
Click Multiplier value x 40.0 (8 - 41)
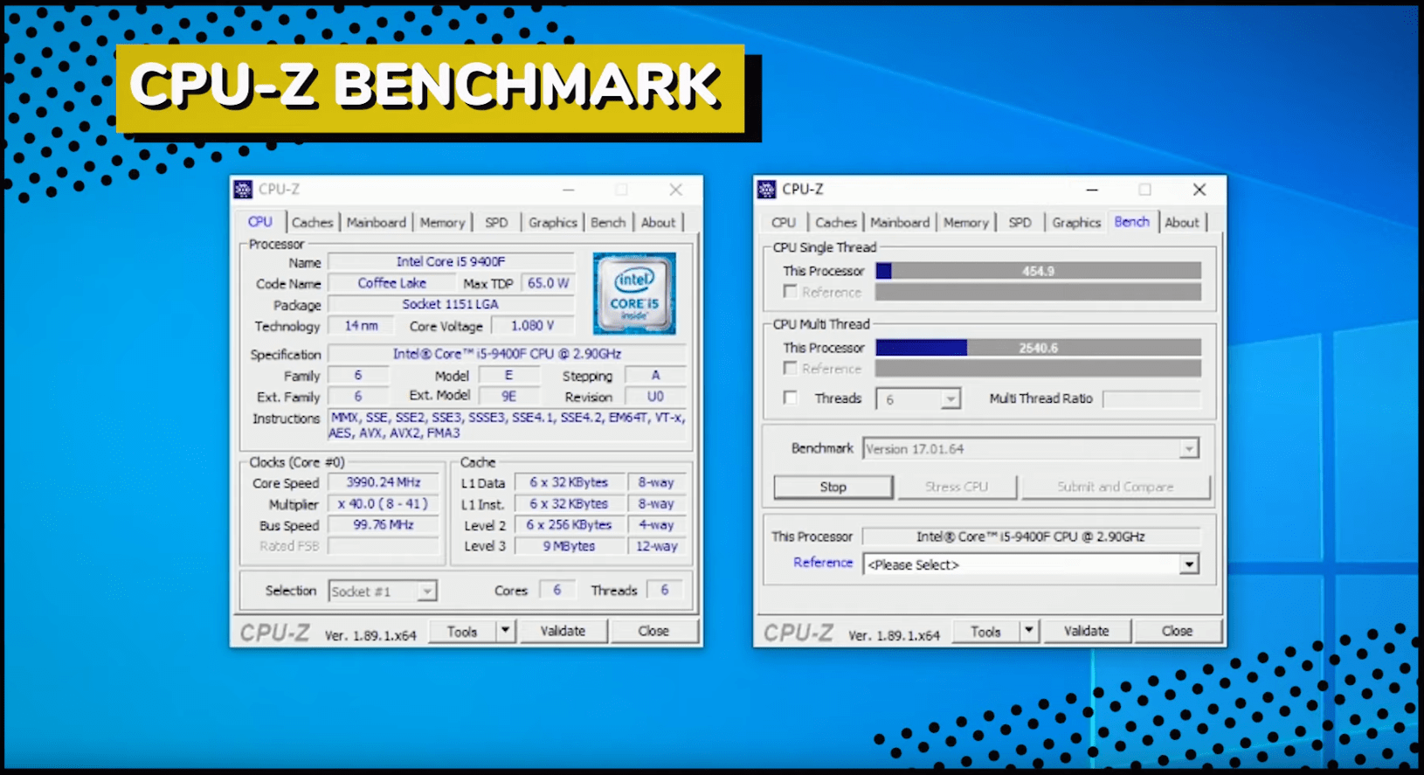[x=384, y=504]
